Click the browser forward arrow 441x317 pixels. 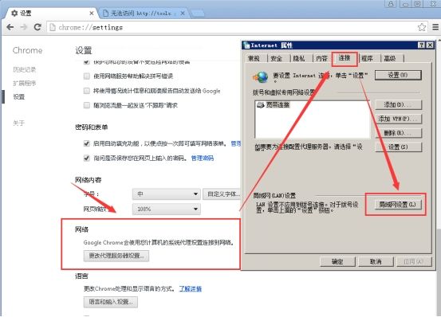24,27
